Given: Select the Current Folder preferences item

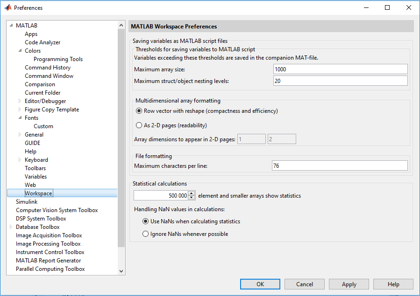Looking at the screenshot, I should pos(43,93).
